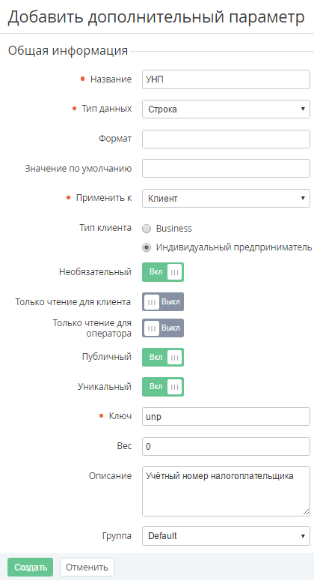Toggle the Необязательный switch off
This screenshot has width=314, height=581.
tap(163, 272)
